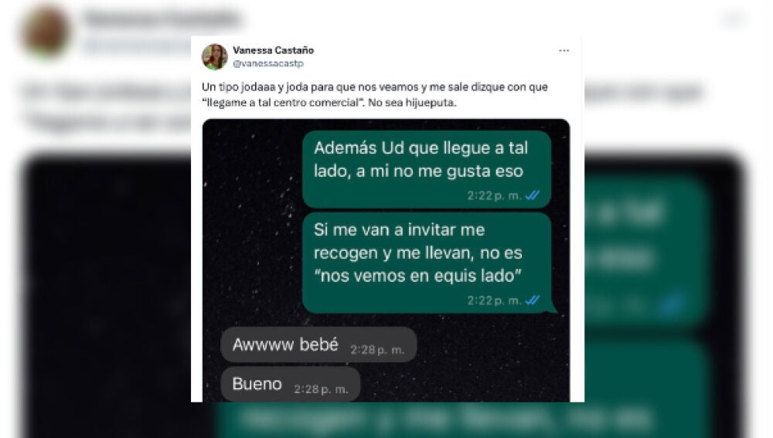Viewport: 773px width, 438px height.
Task: Click the blurred account name in background header
Action: pos(162,19)
